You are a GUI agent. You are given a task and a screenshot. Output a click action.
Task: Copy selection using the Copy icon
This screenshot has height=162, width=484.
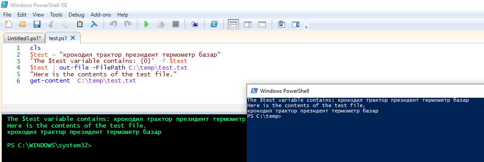tap(66, 24)
